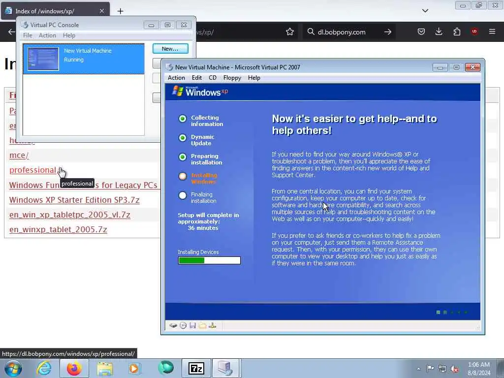Open the Firefox Pocket shield icon
Screen dimensions: 504x378
pos(421,31)
